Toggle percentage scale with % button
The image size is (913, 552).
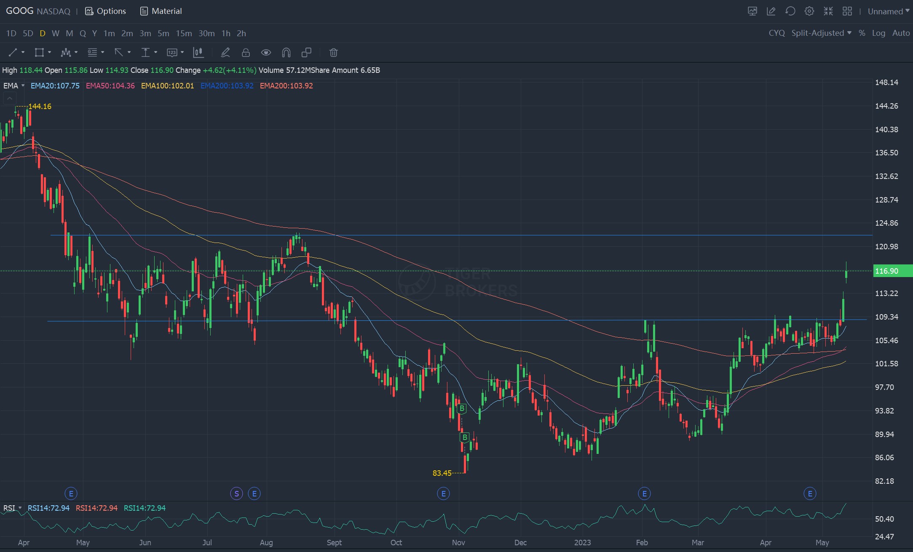click(862, 33)
